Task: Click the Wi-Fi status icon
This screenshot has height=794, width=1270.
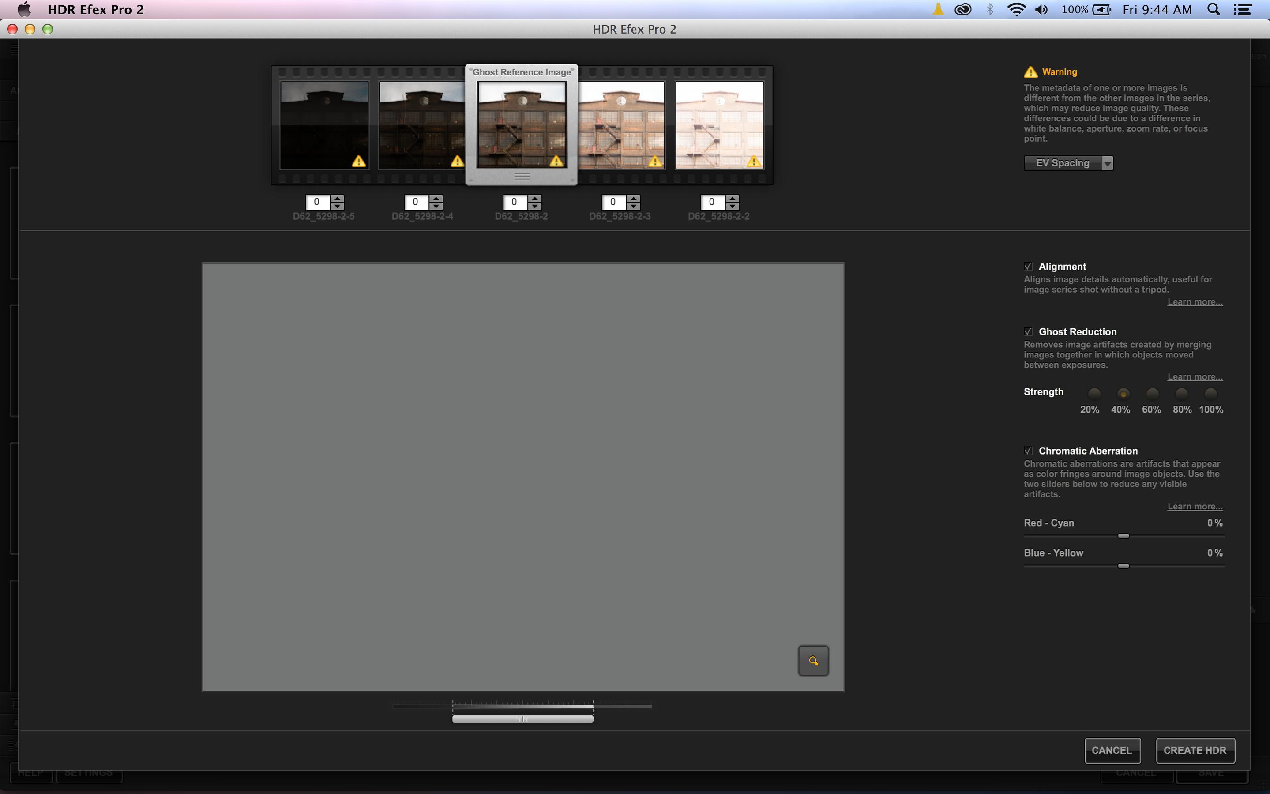Action: pos(1016,9)
